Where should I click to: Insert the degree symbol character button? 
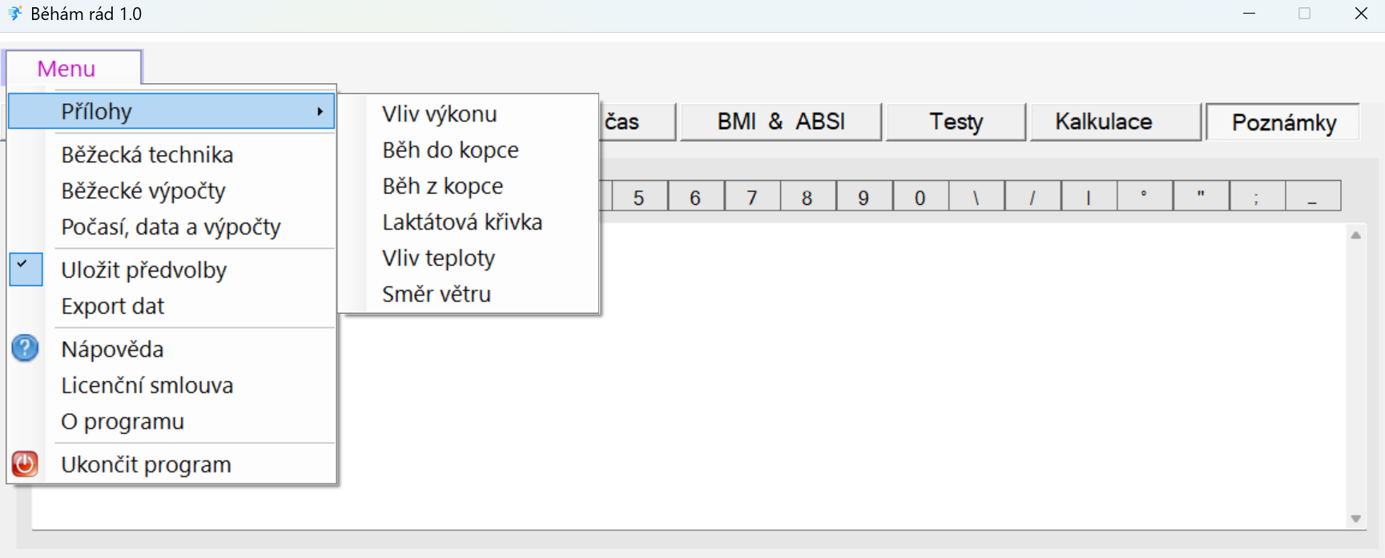1145,195
